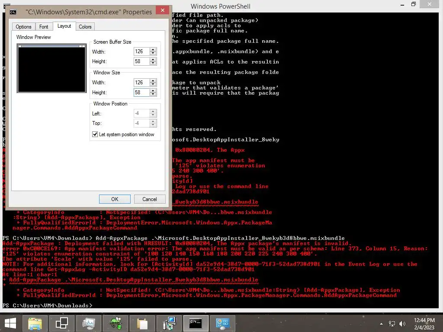
Task: Decrease Screen Buffer Size Width
Action: (x=153, y=53)
